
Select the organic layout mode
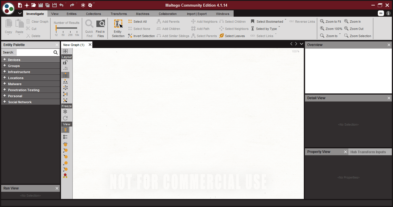(65, 94)
